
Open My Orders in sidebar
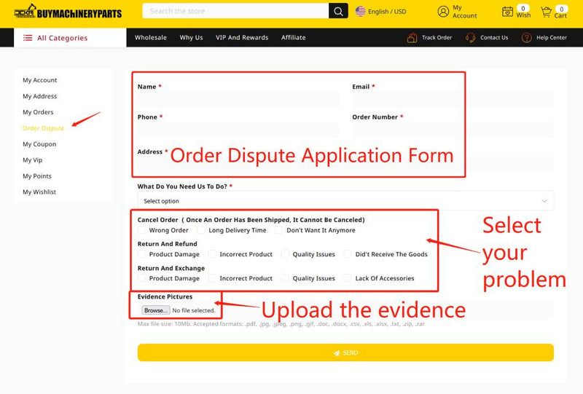pos(38,112)
